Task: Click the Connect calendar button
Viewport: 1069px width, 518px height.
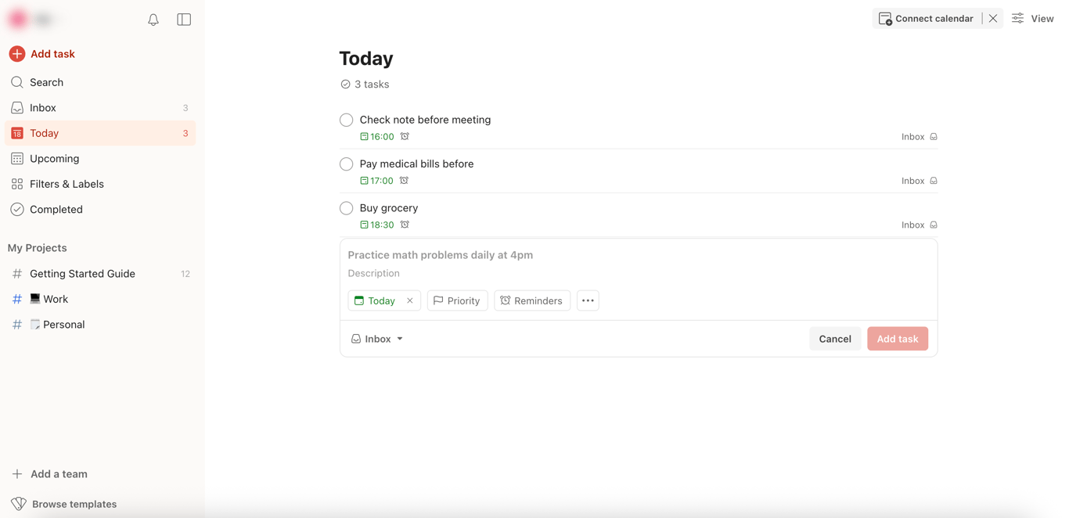Action: pos(927,19)
